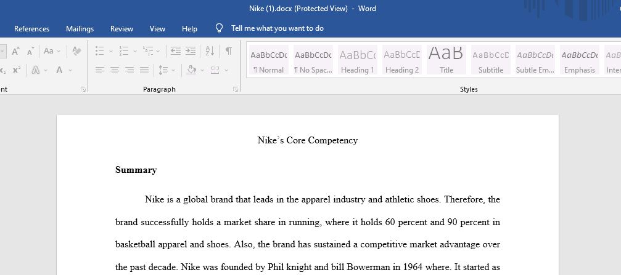Apply the Heading 1 style
This screenshot has width=621, height=275.
click(x=358, y=60)
